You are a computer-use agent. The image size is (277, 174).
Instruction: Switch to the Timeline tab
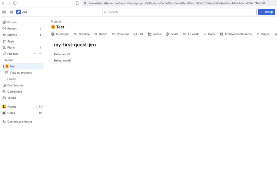click(82, 34)
